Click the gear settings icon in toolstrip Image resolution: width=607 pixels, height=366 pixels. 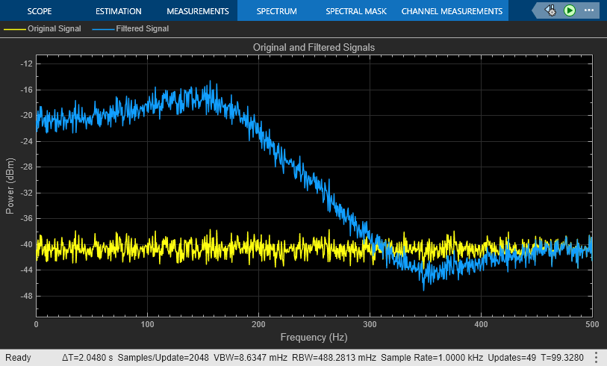point(550,10)
